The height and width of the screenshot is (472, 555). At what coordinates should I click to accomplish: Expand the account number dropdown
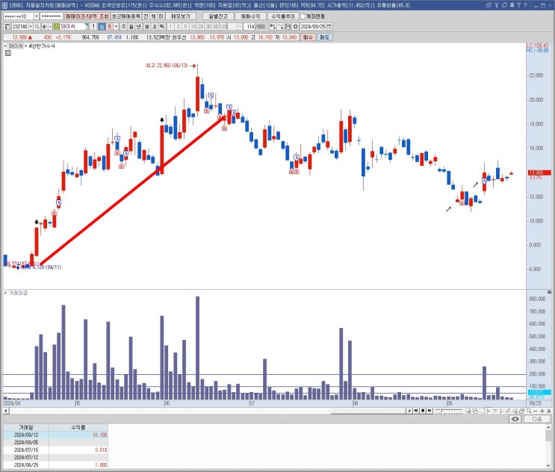(37, 16)
